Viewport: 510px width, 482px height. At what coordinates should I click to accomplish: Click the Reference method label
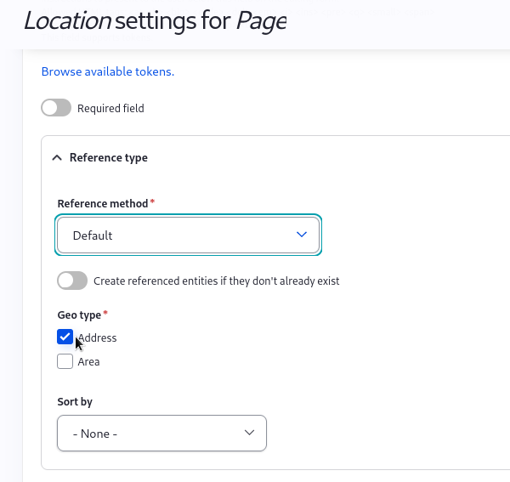click(x=103, y=204)
